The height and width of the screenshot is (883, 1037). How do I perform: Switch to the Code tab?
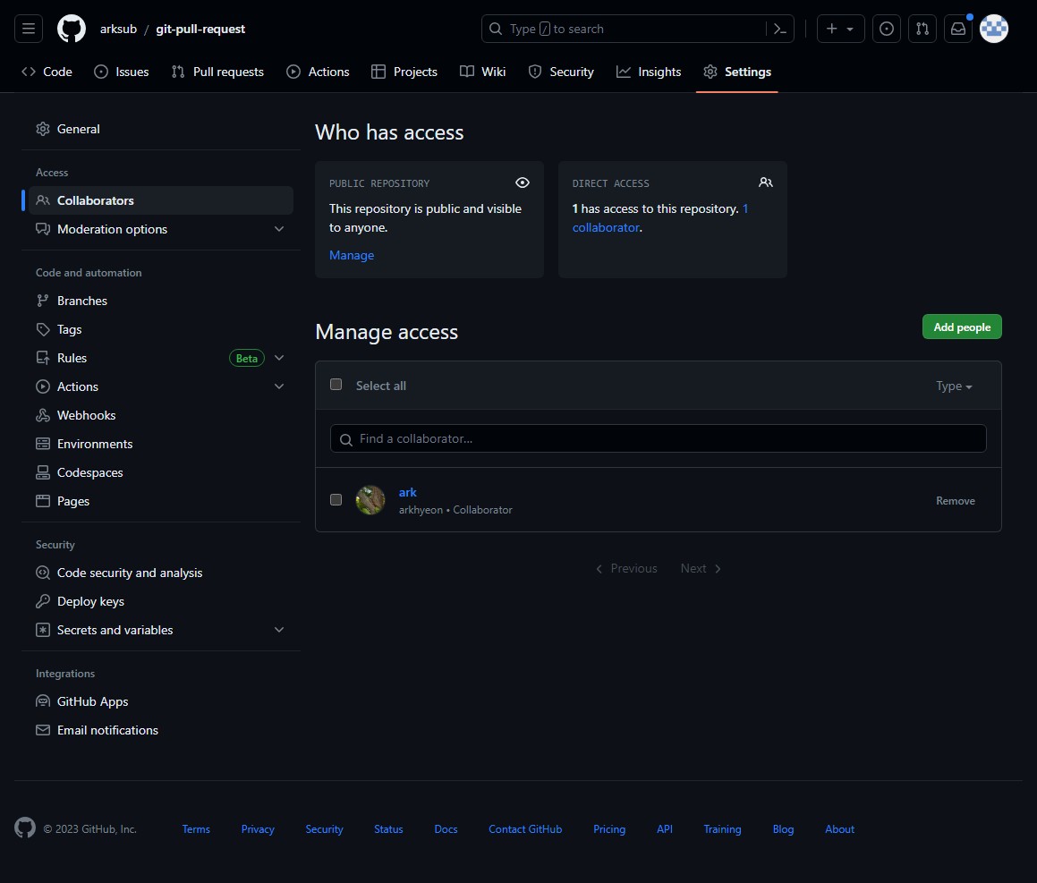coord(47,72)
